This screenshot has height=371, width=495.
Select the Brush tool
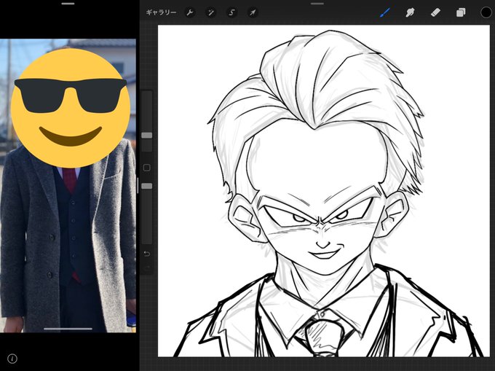click(385, 12)
